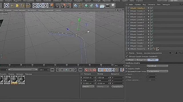Activate the Scale tool
This screenshot has height=102, width=183.
[x=17, y=5]
